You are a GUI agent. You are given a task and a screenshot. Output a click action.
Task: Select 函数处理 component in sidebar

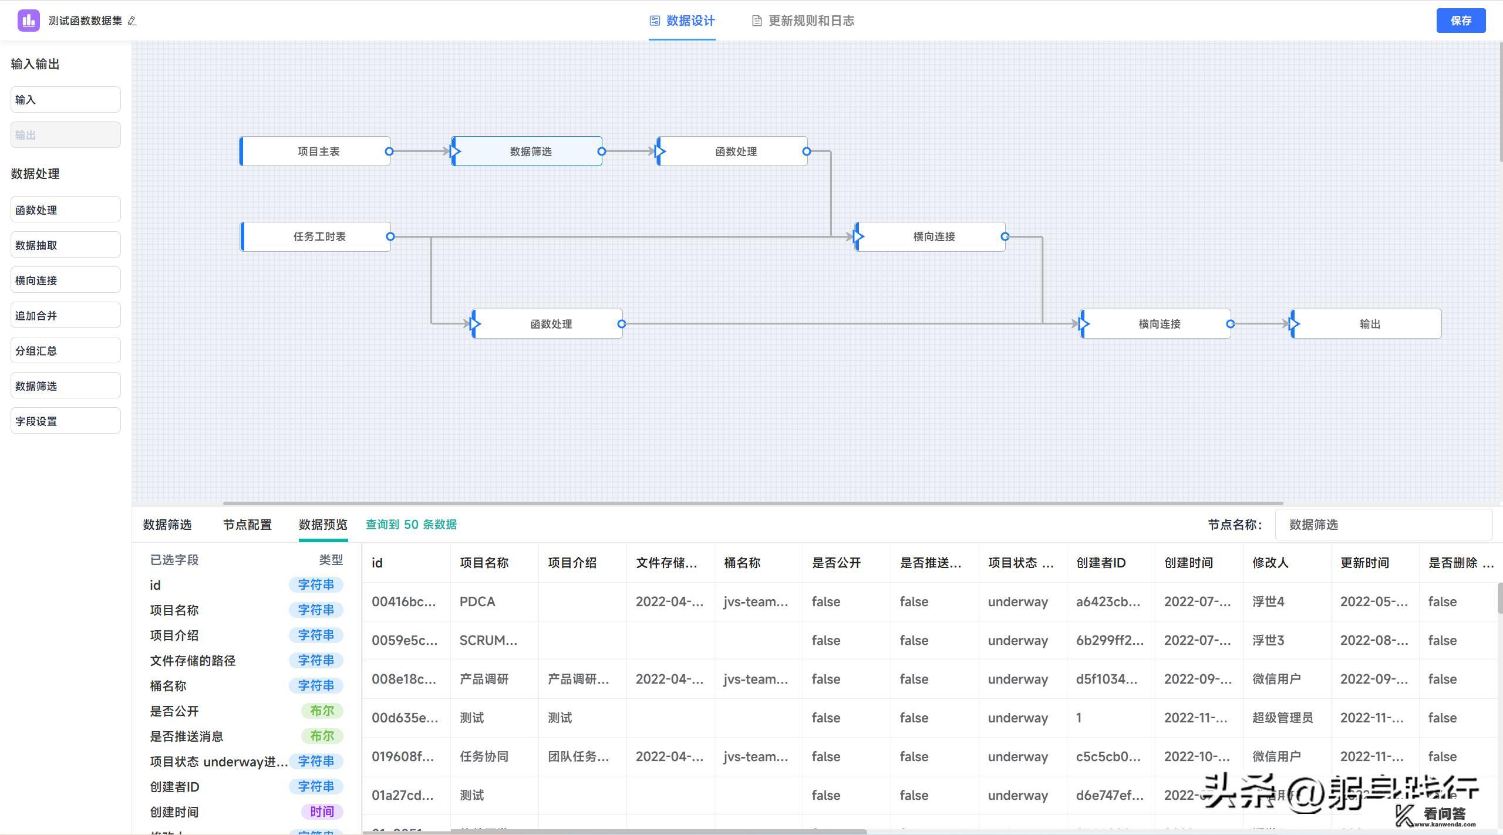click(x=66, y=209)
